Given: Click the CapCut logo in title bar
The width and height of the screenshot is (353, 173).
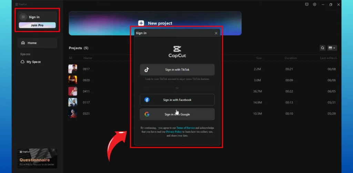Looking at the screenshot, I should point(21,4).
